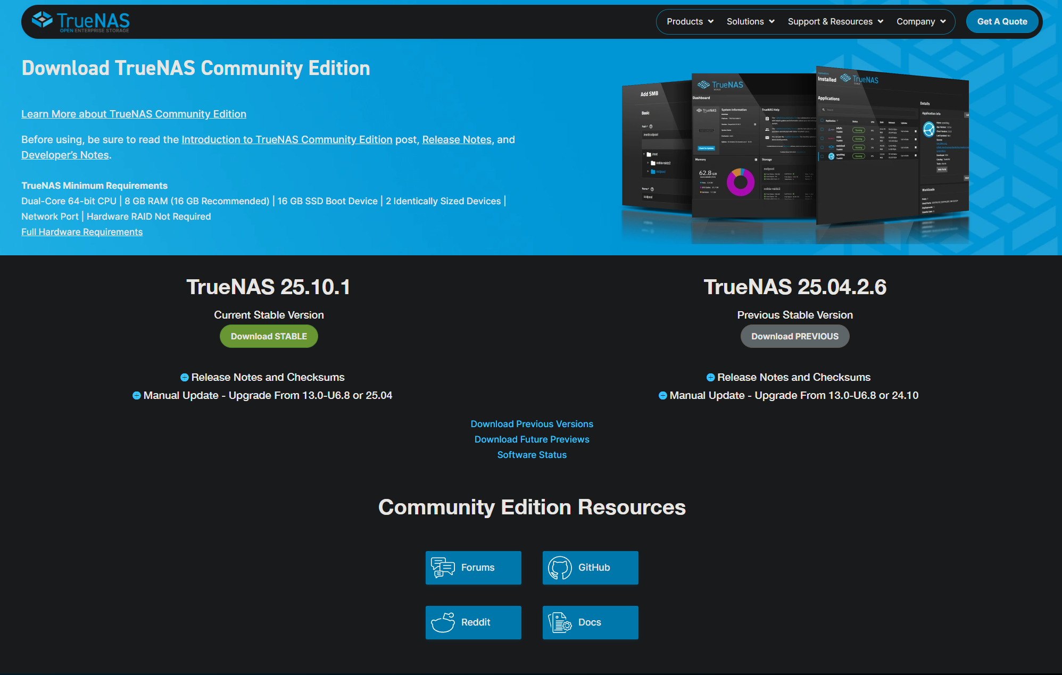Click the Docs document gear icon
The height and width of the screenshot is (675, 1062).
[560, 622]
